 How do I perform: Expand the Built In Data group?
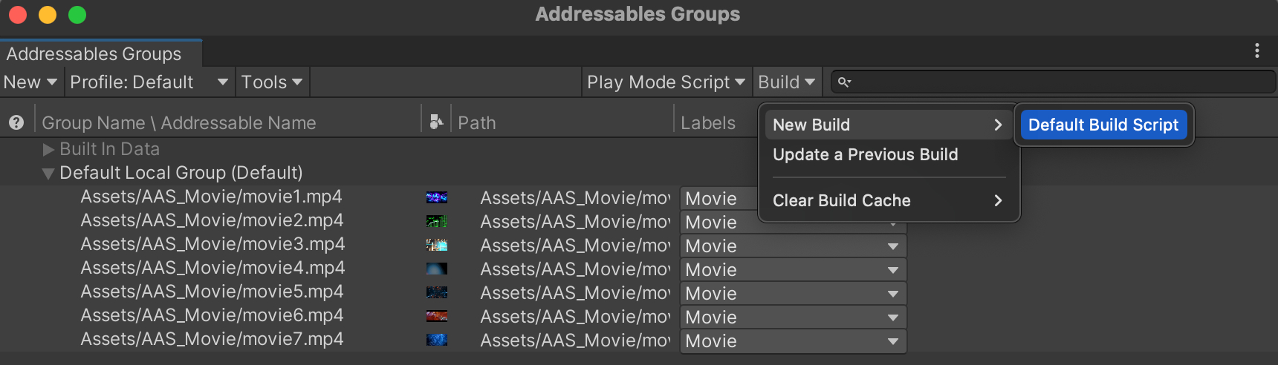pyautogui.click(x=48, y=150)
